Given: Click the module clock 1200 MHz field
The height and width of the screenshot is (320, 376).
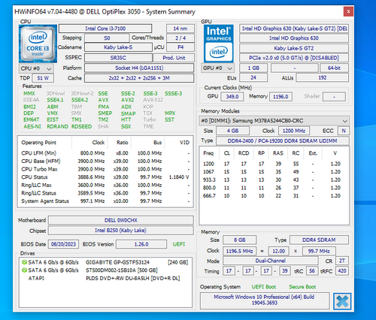Looking at the screenshot, I should pyautogui.click(x=294, y=131).
